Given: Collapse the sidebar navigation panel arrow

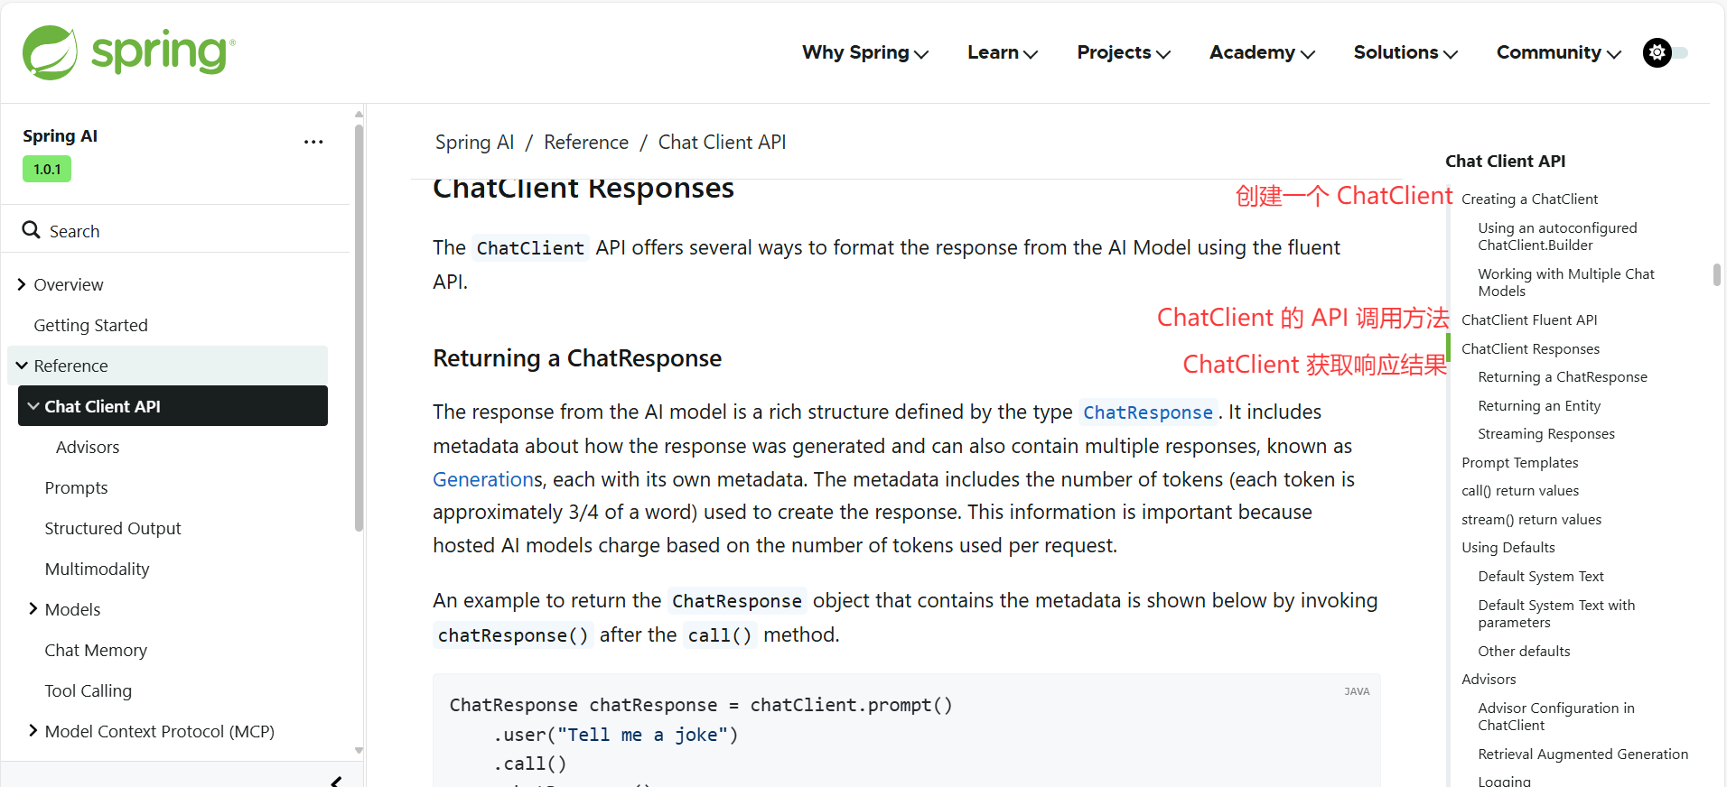Looking at the screenshot, I should 336,781.
